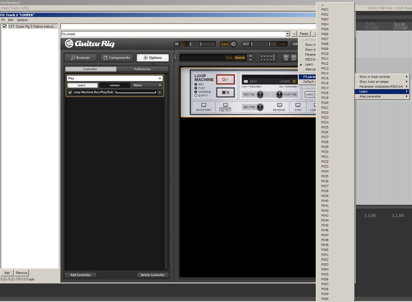Select parameter P001 from list
The height and width of the screenshot is (302, 412).
[335, 10]
